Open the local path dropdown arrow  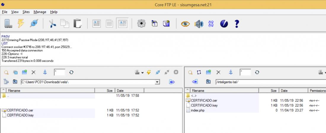pos(158,82)
